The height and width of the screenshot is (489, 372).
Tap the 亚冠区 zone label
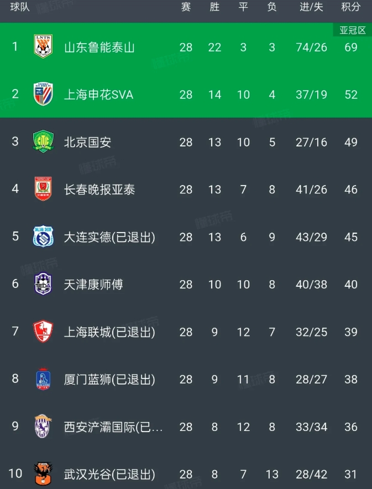352,30
